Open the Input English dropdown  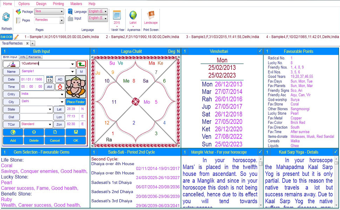[106, 19]
